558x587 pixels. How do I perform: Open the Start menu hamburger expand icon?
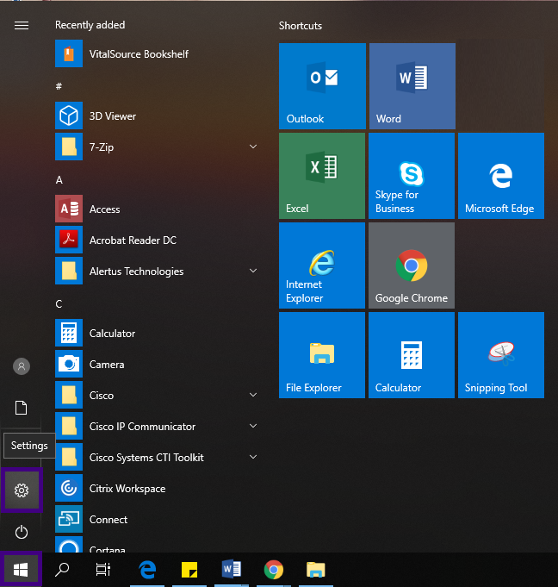pyautogui.click(x=22, y=25)
